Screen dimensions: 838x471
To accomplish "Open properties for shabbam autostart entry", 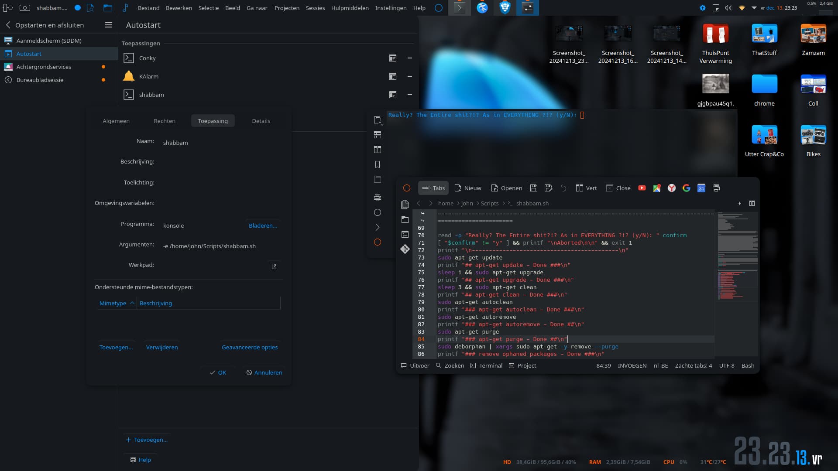I will 393,95.
